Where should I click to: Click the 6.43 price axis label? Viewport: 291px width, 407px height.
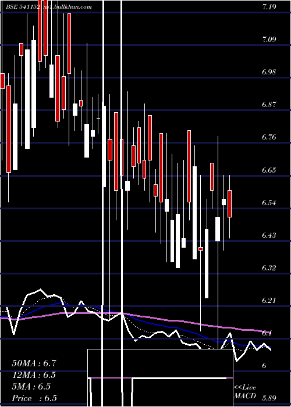pyautogui.click(x=269, y=235)
